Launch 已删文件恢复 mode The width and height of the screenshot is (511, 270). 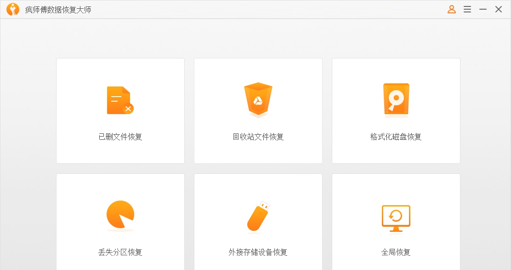pos(120,137)
